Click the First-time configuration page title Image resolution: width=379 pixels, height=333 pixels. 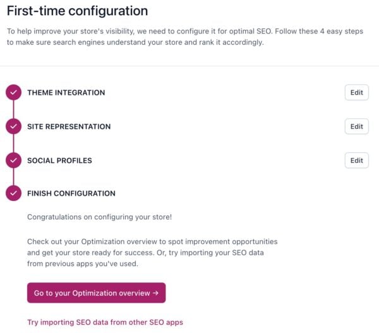(x=77, y=11)
